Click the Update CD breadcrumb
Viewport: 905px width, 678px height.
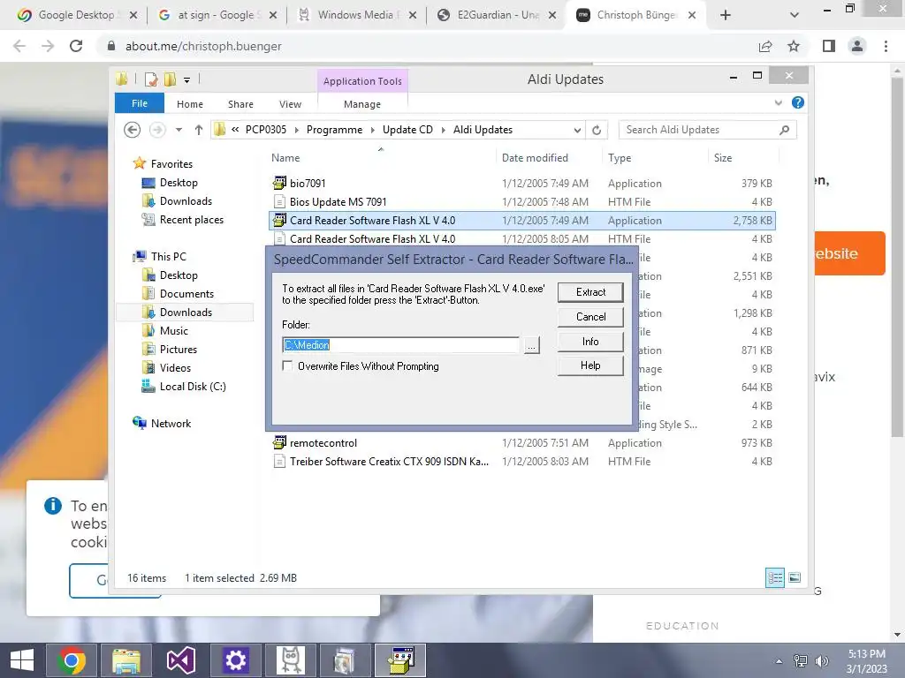coord(407,130)
